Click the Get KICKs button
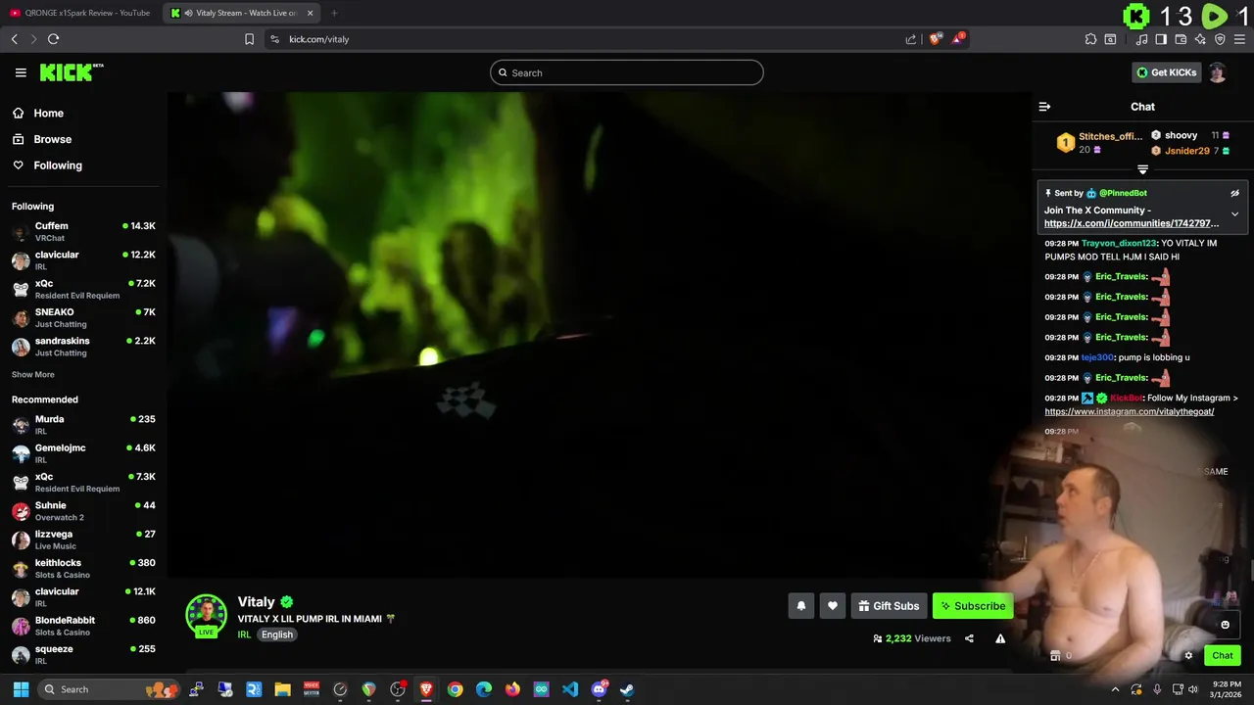 click(x=1166, y=72)
